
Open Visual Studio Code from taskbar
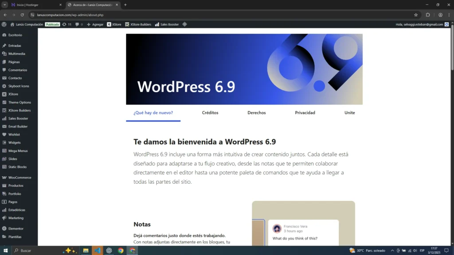coord(98,250)
